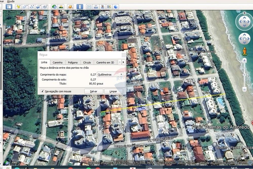
Task: Click the Limpar button
Action: (113, 91)
